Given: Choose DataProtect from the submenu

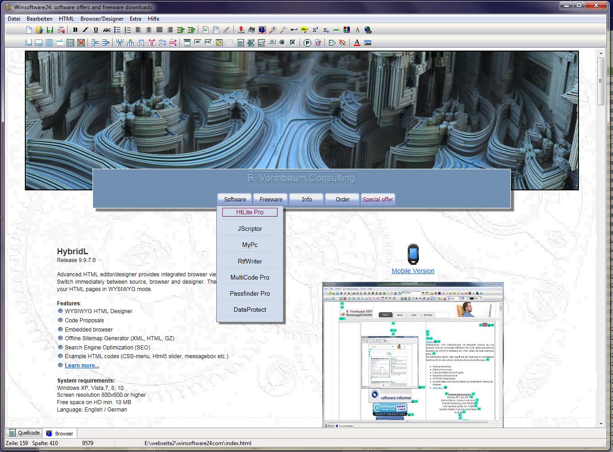Looking at the screenshot, I should pyautogui.click(x=250, y=309).
